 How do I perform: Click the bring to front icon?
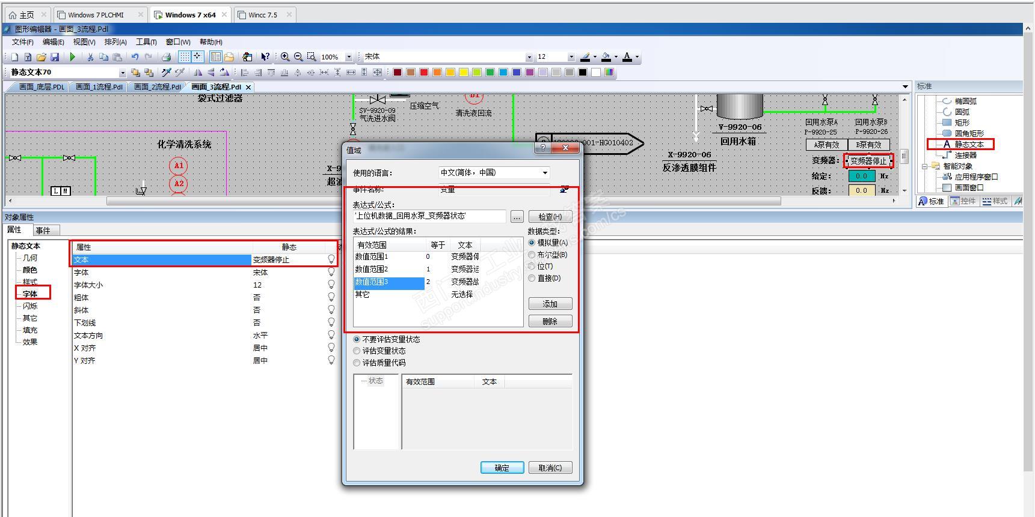click(135, 73)
